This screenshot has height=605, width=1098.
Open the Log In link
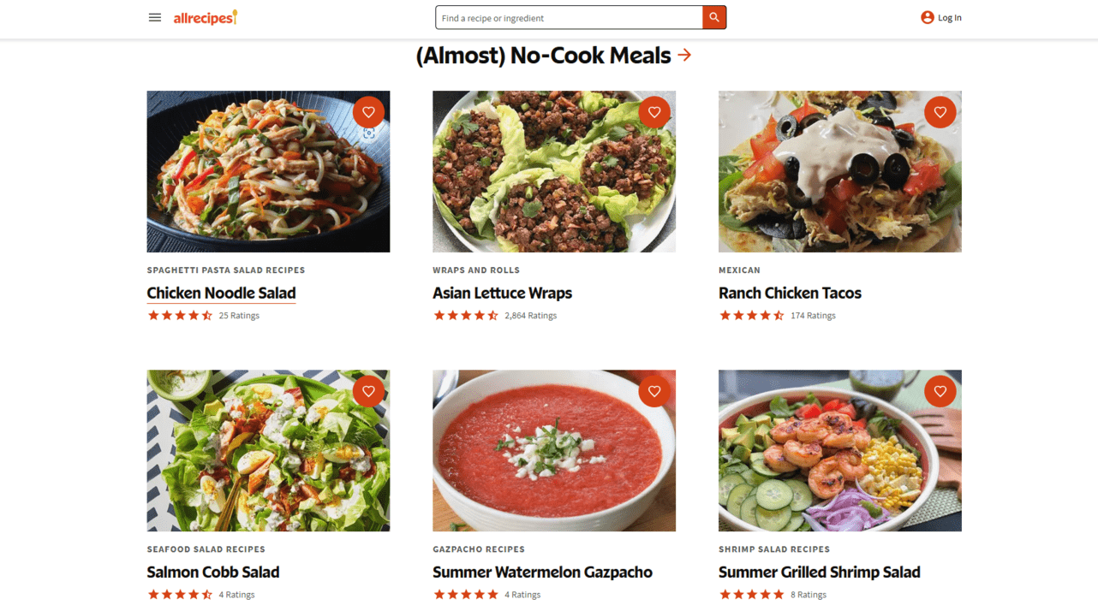pos(950,17)
